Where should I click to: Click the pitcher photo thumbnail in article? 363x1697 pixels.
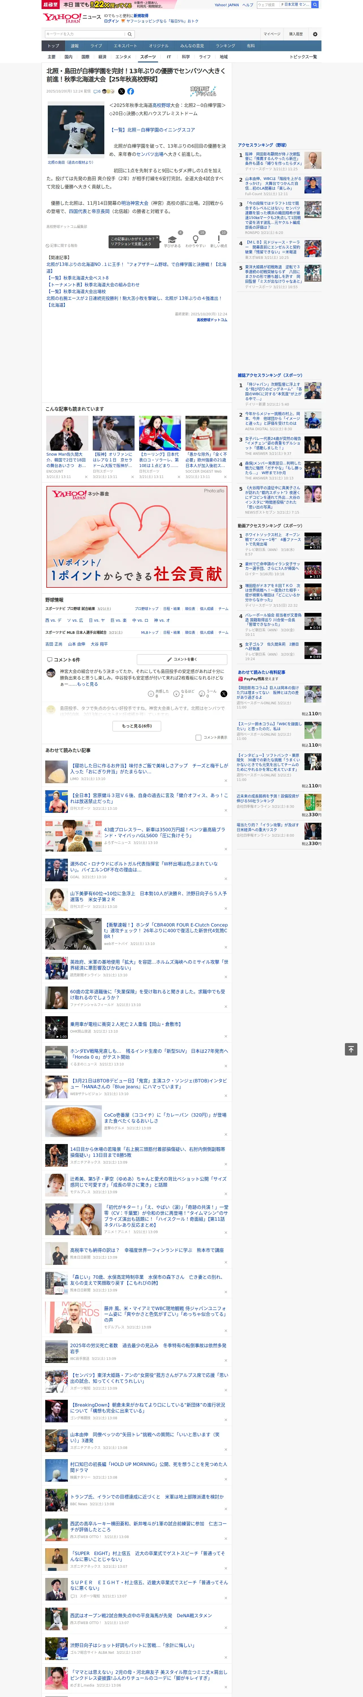[x=76, y=130]
